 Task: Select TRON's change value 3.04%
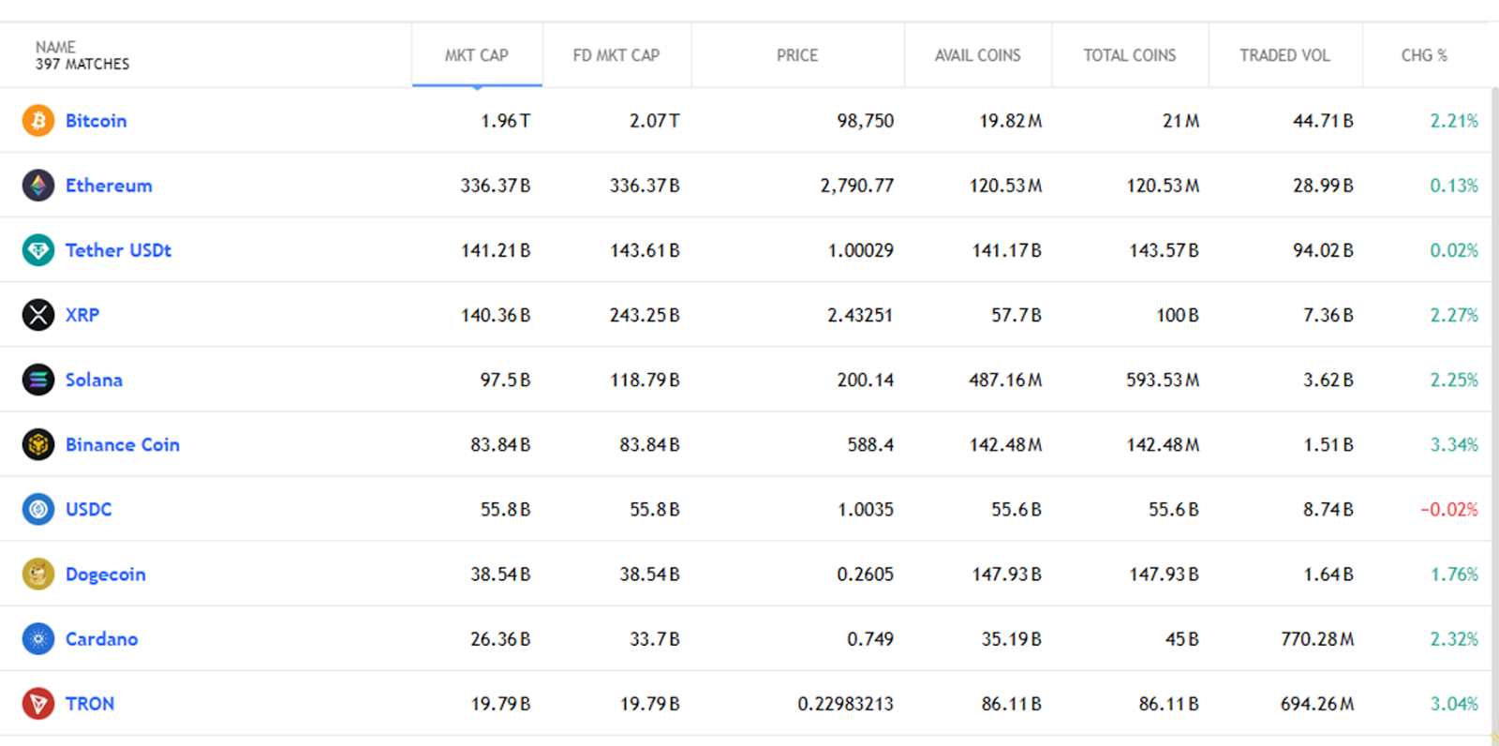[1454, 704]
